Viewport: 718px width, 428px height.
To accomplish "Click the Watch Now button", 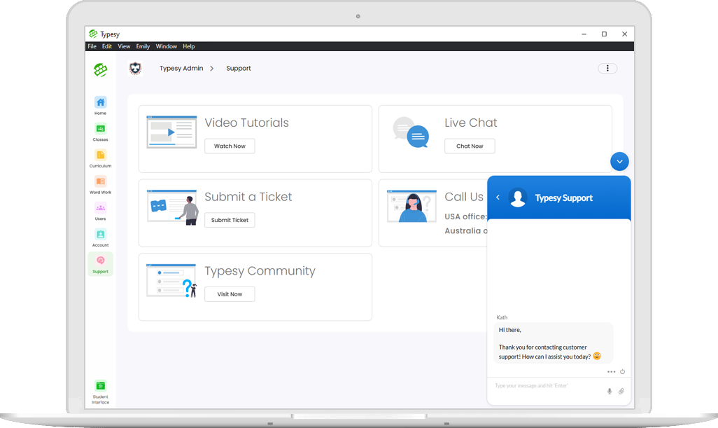I will pos(230,146).
